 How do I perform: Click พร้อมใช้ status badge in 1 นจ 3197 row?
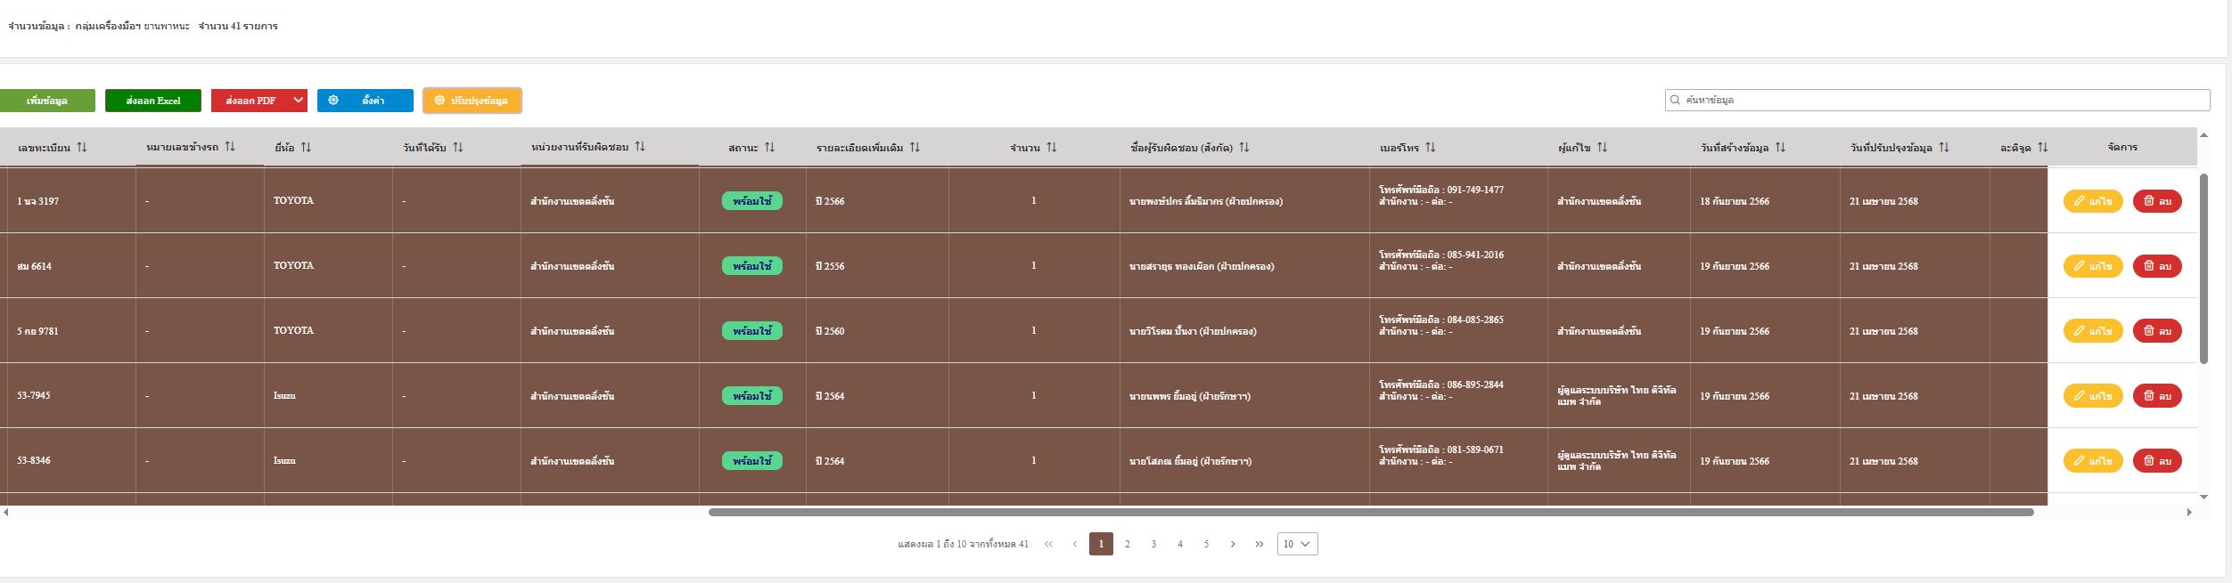pos(752,201)
